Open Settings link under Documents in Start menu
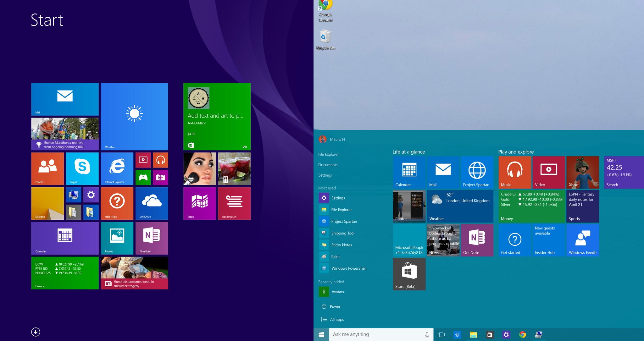644x341 pixels. [325, 175]
